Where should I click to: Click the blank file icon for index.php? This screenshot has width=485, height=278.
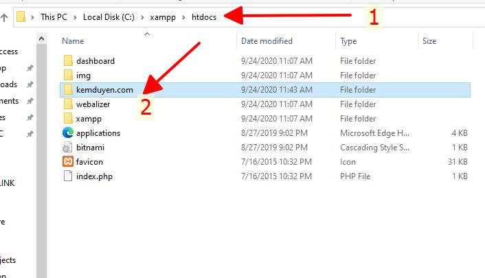[x=68, y=176]
